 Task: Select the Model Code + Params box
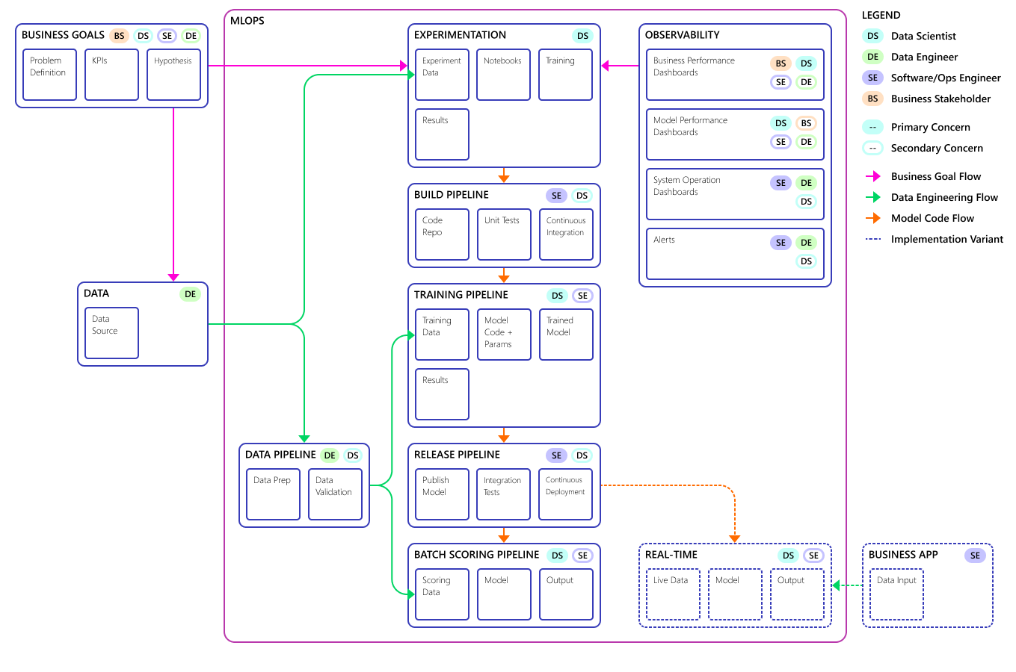504,335
